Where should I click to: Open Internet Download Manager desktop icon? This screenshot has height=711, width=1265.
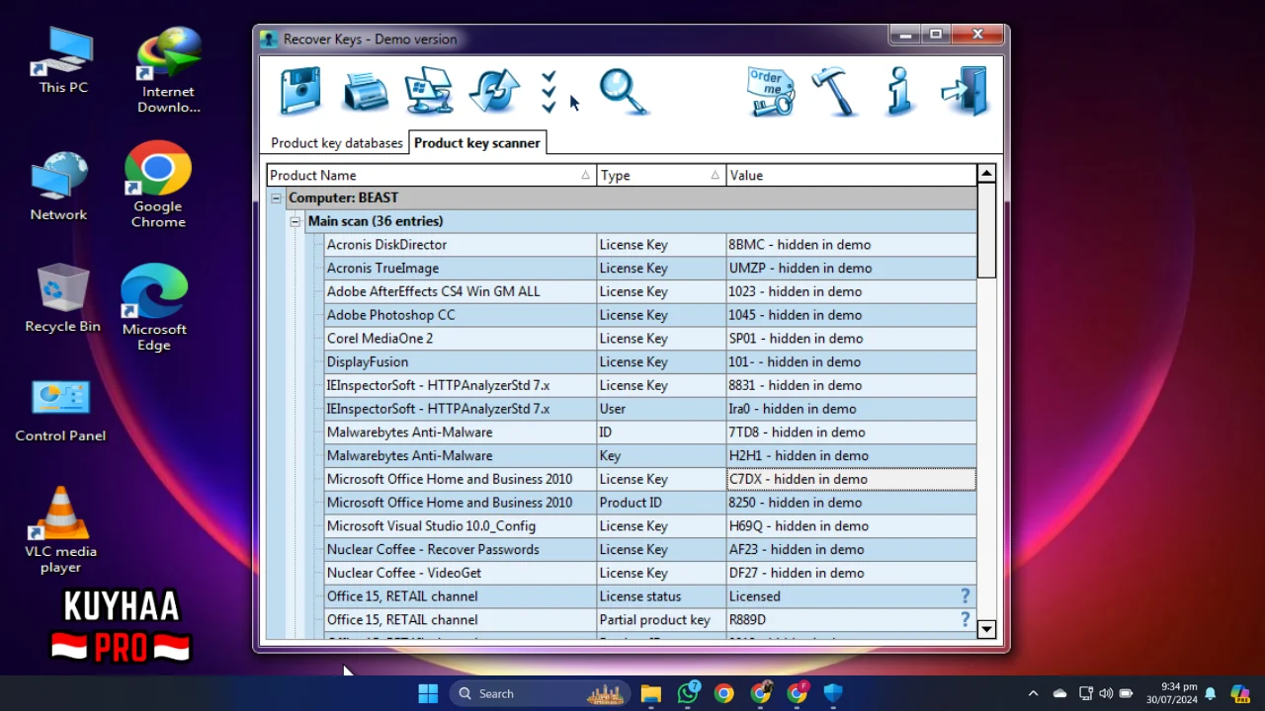tap(168, 71)
